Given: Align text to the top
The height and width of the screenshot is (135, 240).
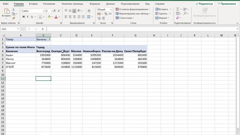Looking at the screenshot, I should 66,10.
